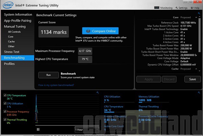Open System Information section

[x=18, y=15]
